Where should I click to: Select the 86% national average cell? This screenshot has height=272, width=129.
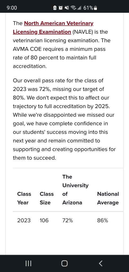click(103, 220)
